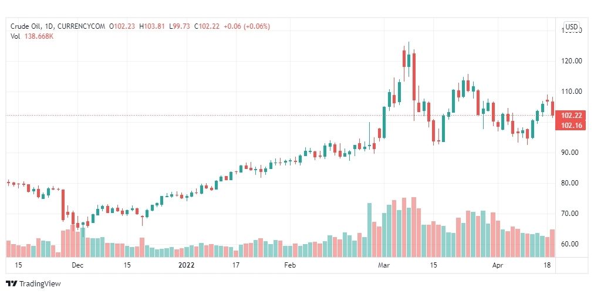The width and height of the screenshot is (594, 294).
Task: Select the 1D interval in legend
Action: click(50, 26)
